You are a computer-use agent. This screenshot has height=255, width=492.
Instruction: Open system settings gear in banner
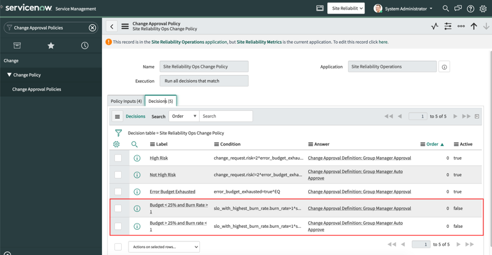point(483,9)
